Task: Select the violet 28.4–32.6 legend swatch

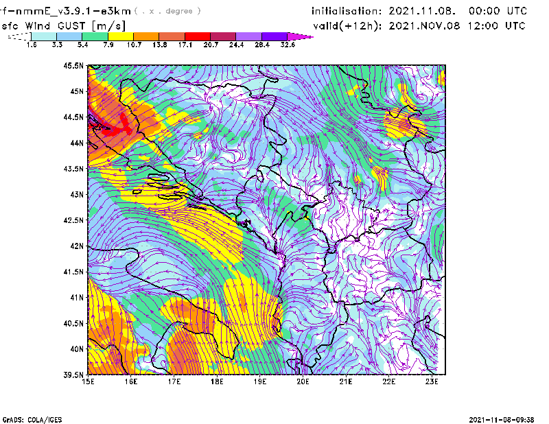Action: 274,36
